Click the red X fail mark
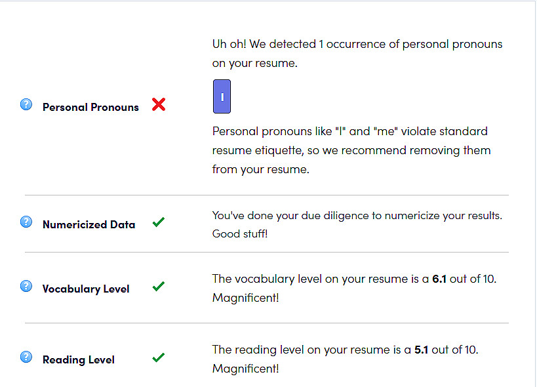The image size is (537, 387). coord(158,104)
